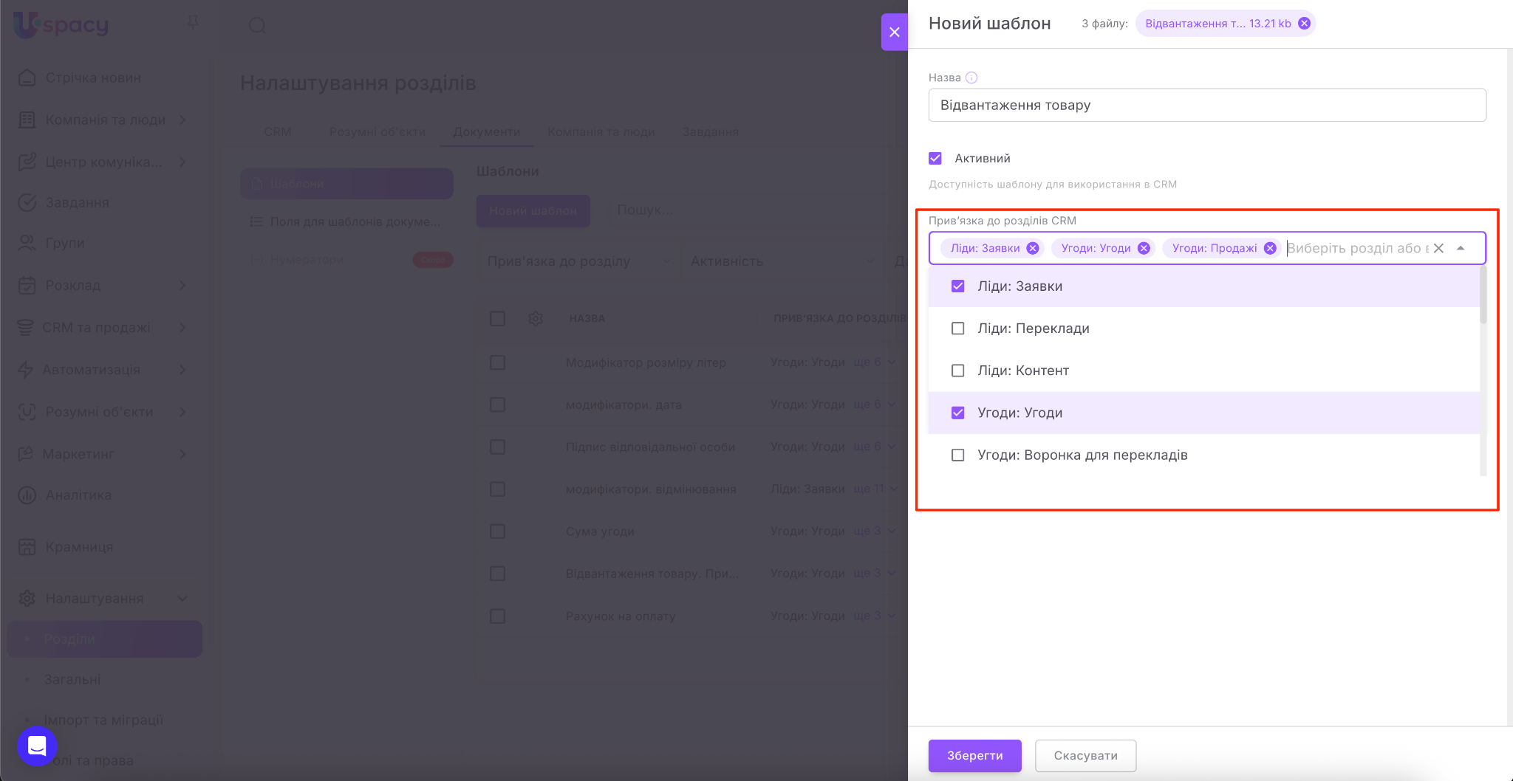Expand the 'CRM та продажі' sidebar menu

96,327
